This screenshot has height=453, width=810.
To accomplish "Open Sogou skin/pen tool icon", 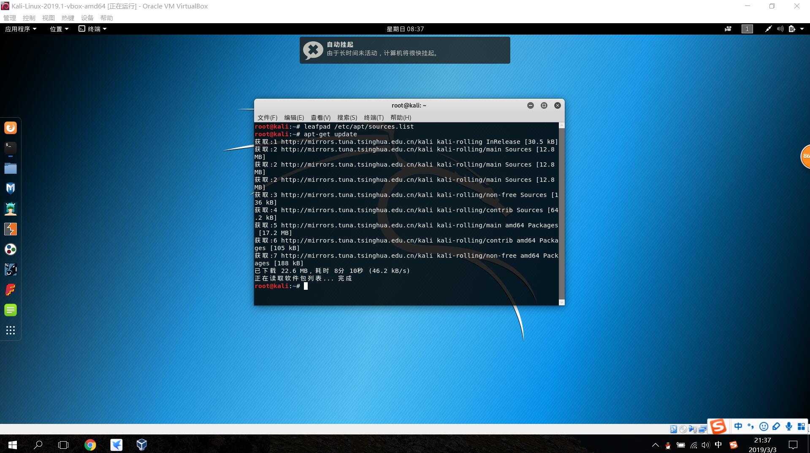I will [776, 426].
